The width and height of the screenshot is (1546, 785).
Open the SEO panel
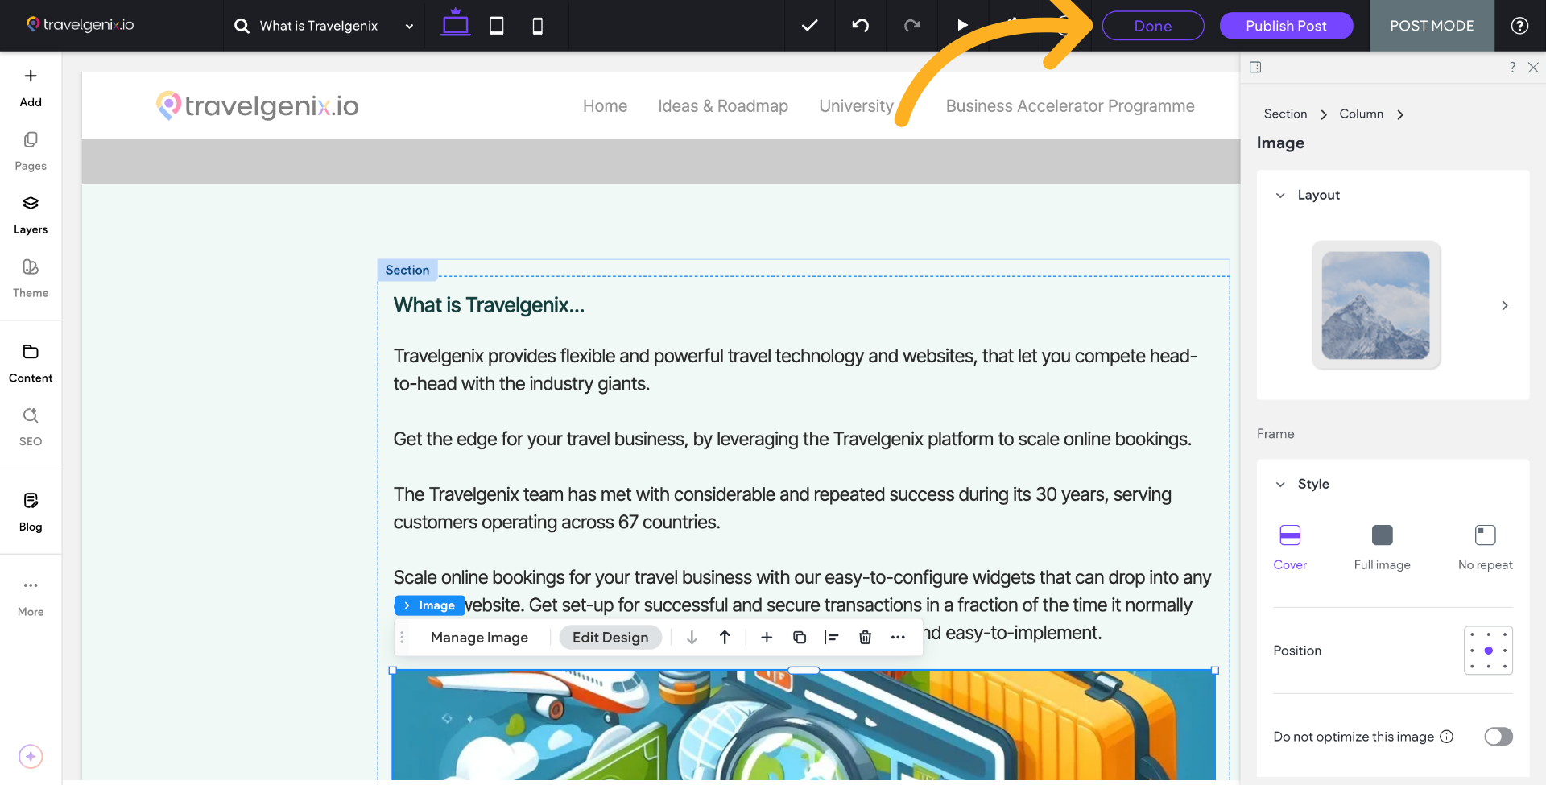click(30, 425)
